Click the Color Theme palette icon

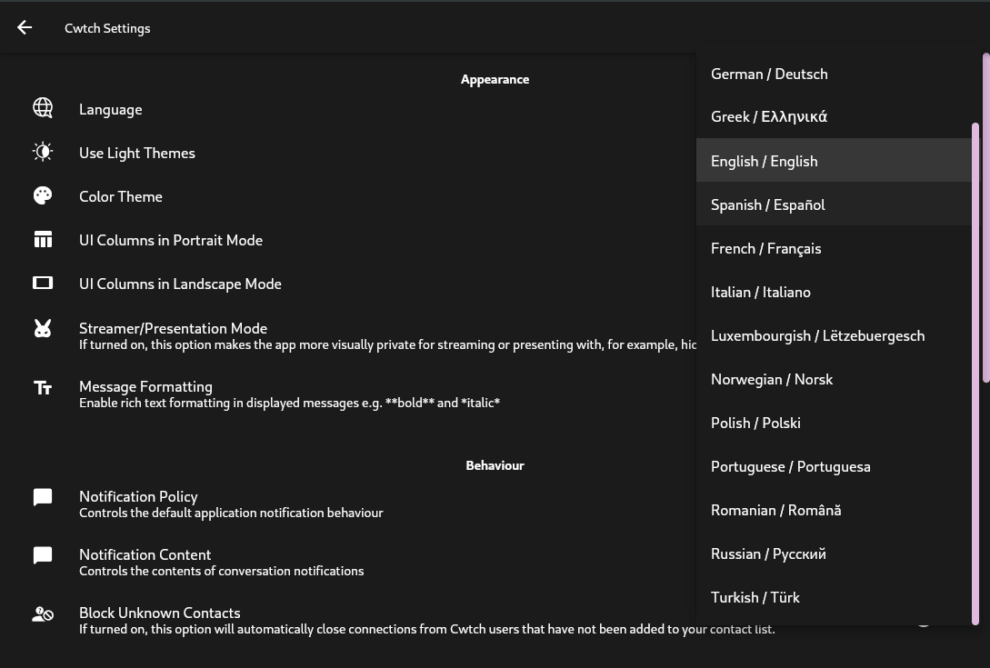pyautogui.click(x=43, y=195)
